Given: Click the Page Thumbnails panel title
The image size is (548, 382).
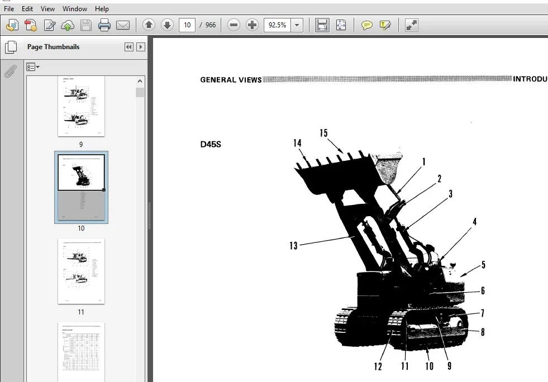Looking at the screenshot, I should [53, 47].
